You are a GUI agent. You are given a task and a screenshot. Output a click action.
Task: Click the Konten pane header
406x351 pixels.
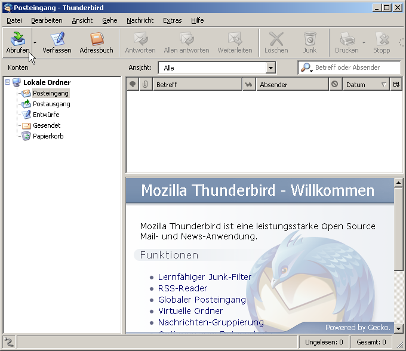tap(18, 67)
